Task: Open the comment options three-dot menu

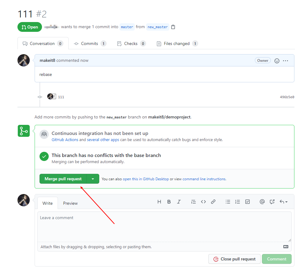Action: tap(286, 61)
